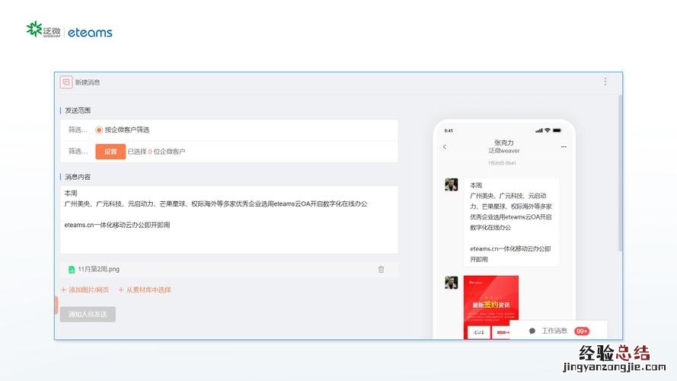Click the avatar beside the text message
The height and width of the screenshot is (381, 677).
[451, 184]
